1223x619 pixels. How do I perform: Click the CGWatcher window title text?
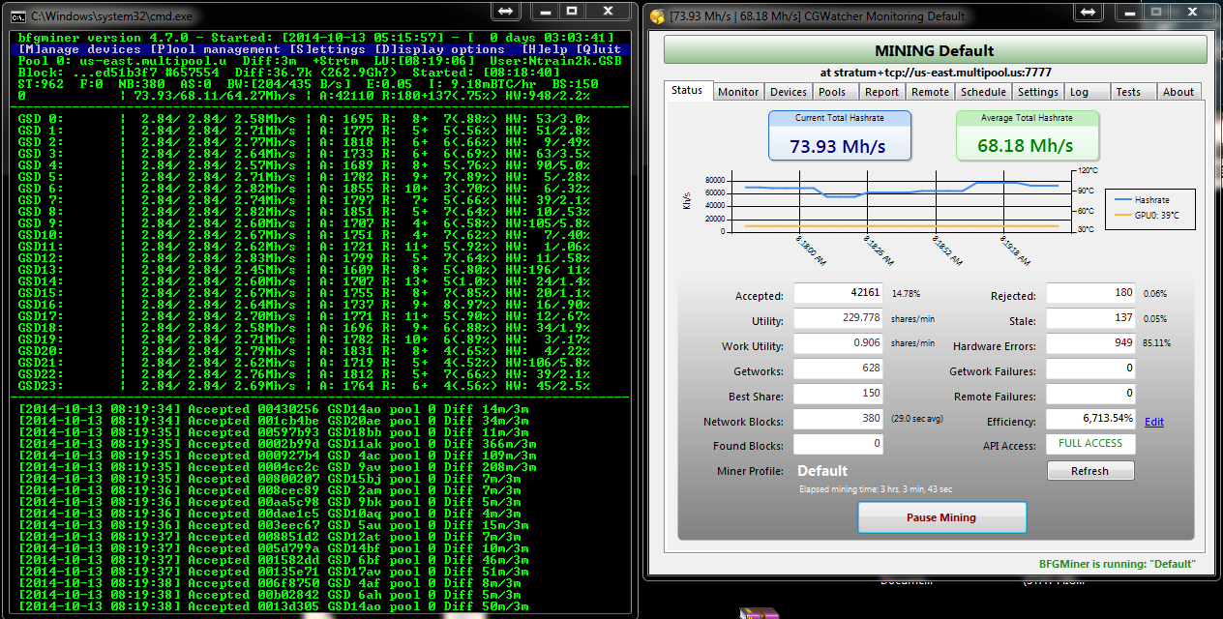point(818,15)
